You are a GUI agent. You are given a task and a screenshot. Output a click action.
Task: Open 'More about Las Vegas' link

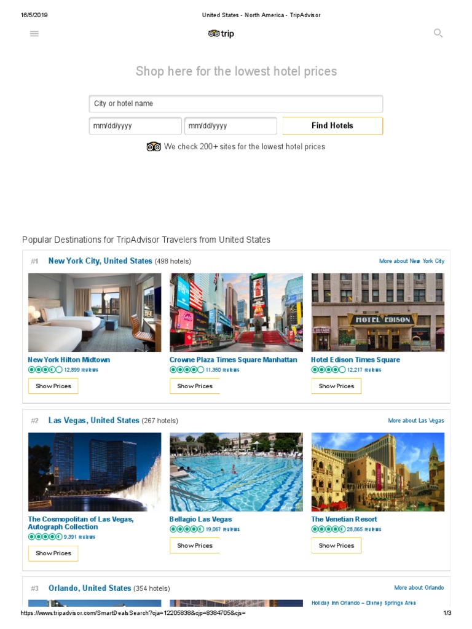click(x=416, y=420)
